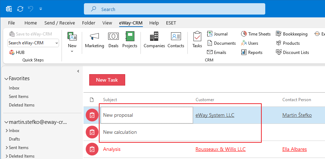Image resolution: width=325 pixels, height=159 pixels.
Task: Click the Send/Receive sync icon
Action: [x=20, y=9]
